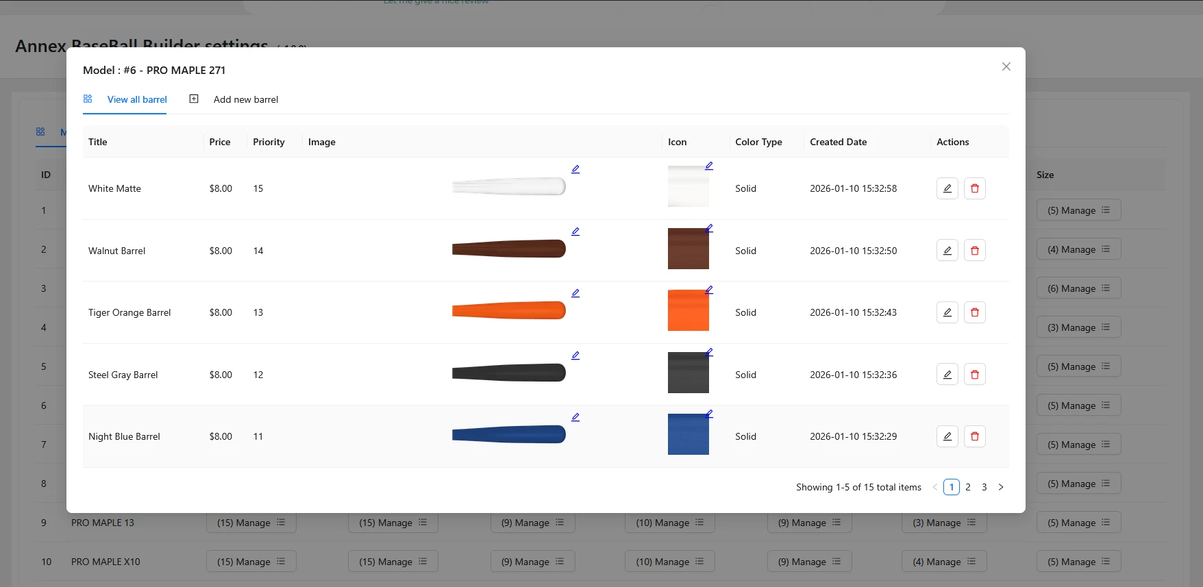Edit the Steel Gray icon swatch

pos(709,352)
